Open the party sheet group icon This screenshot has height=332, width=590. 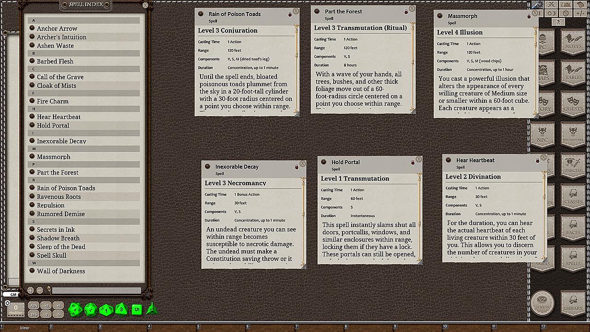pyautogui.click(x=566, y=5)
